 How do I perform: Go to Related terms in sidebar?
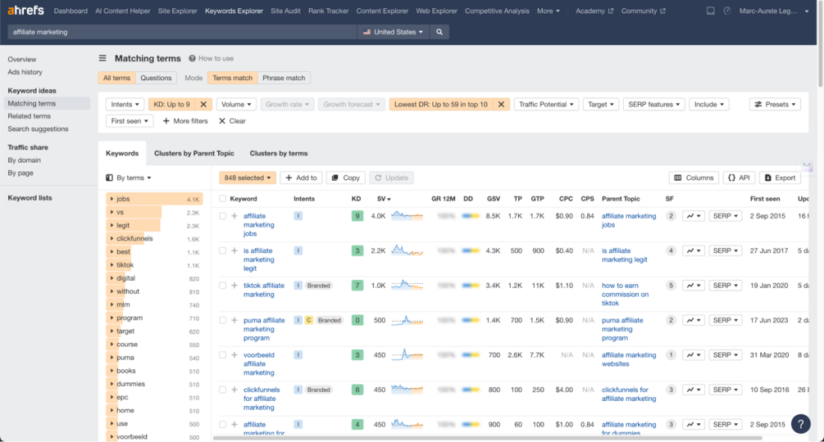[30, 116]
